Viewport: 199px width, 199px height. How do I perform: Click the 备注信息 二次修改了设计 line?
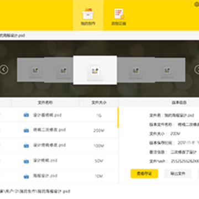pyautogui.click(x=174, y=152)
